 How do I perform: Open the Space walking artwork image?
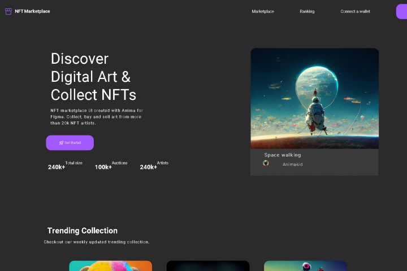coord(315,98)
